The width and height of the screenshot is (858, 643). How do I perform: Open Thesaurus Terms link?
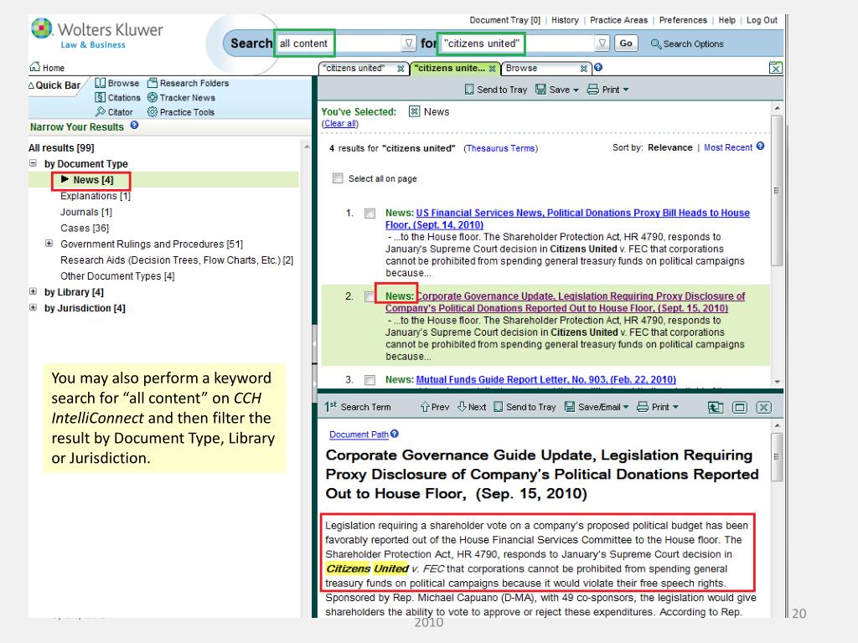[501, 148]
